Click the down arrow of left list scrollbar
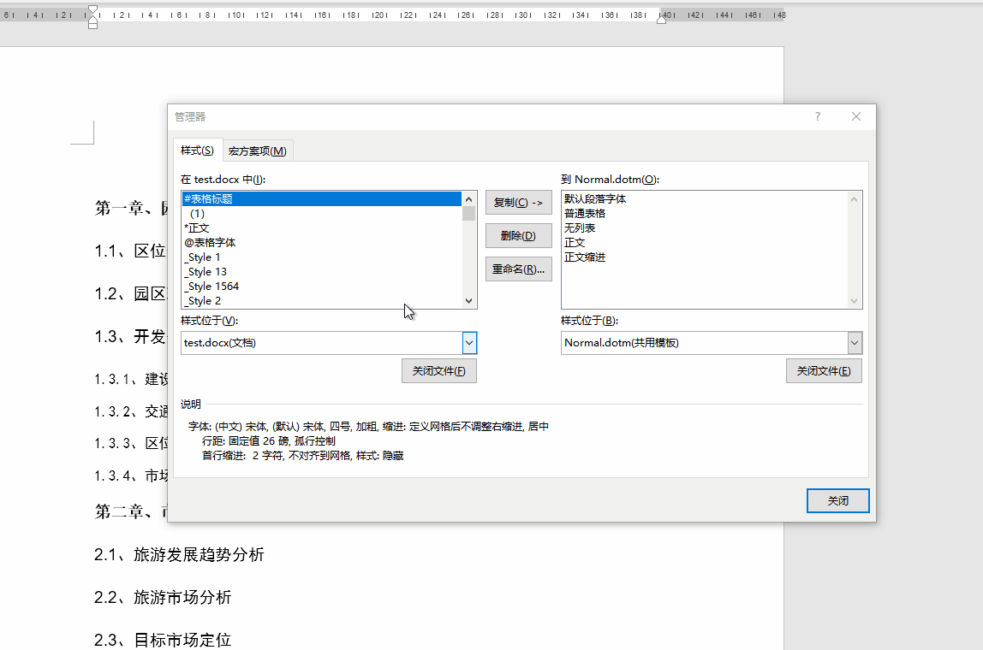 tap(468, 301)
